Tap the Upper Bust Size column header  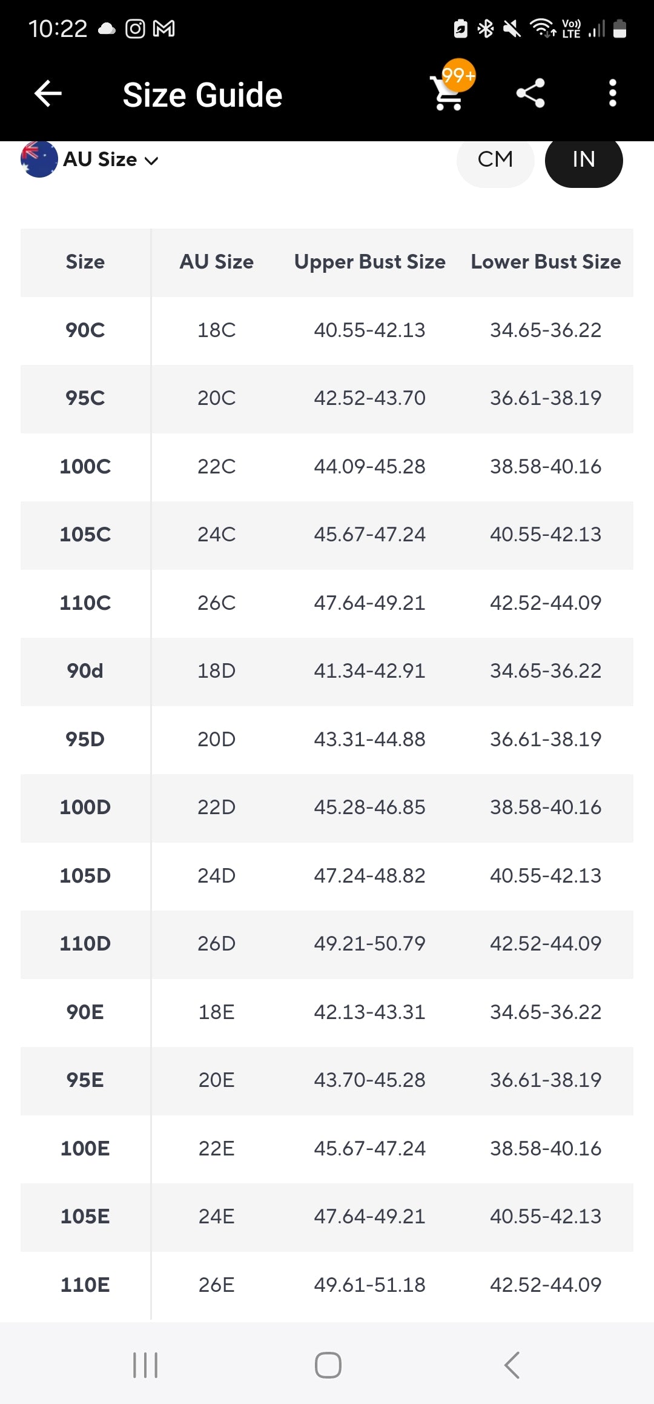pyautogui.click(x=369, y=262)
